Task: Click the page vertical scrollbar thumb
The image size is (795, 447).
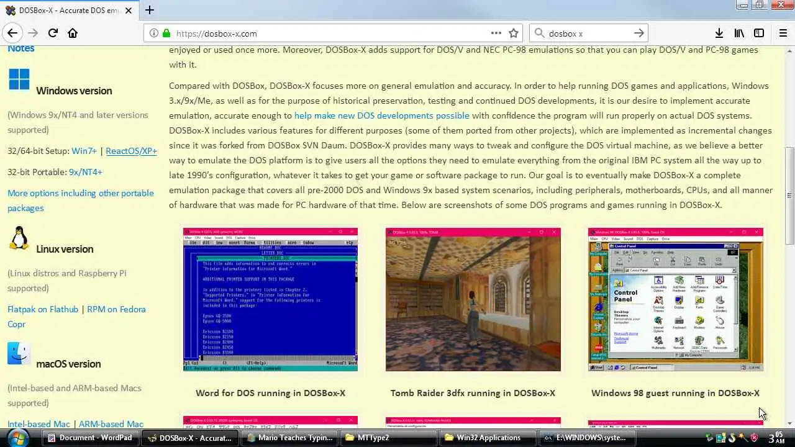Action: 789,196
